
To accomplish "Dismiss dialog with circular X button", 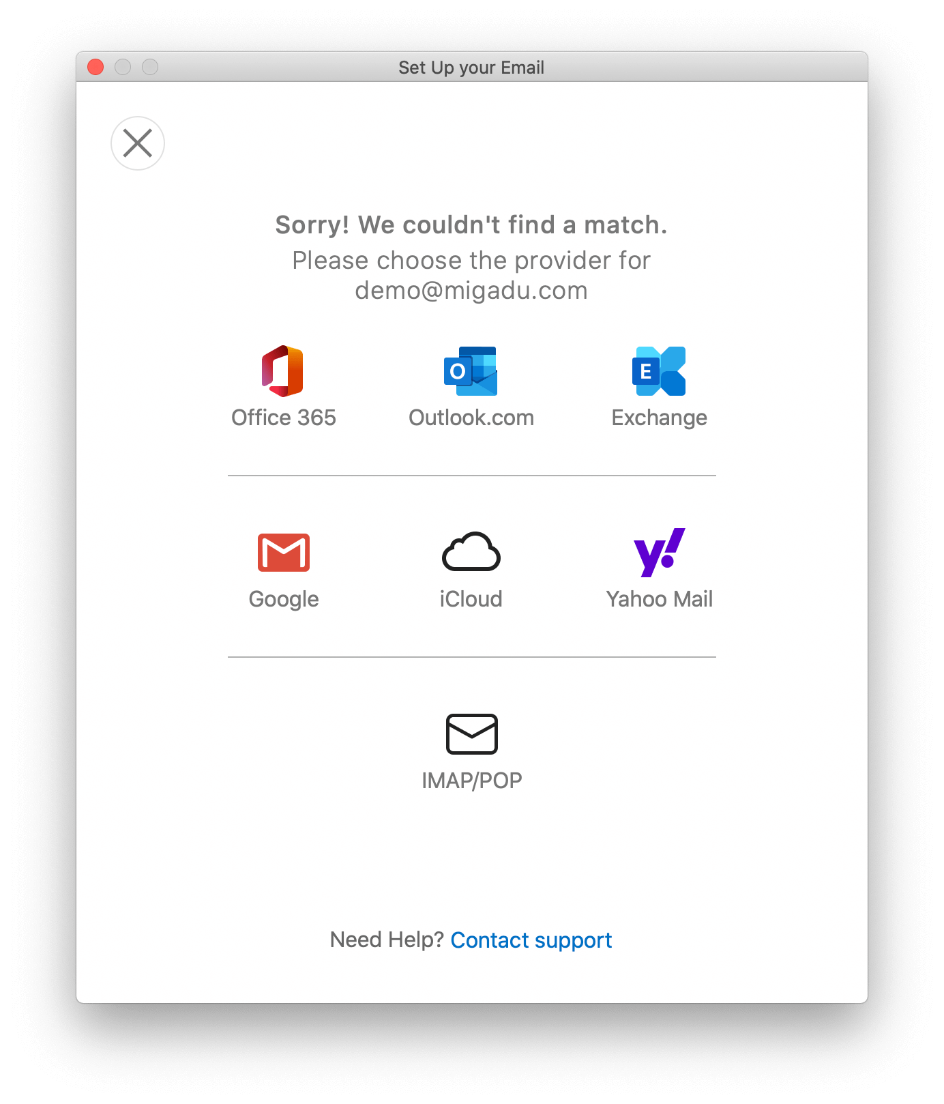I will 138,143.
